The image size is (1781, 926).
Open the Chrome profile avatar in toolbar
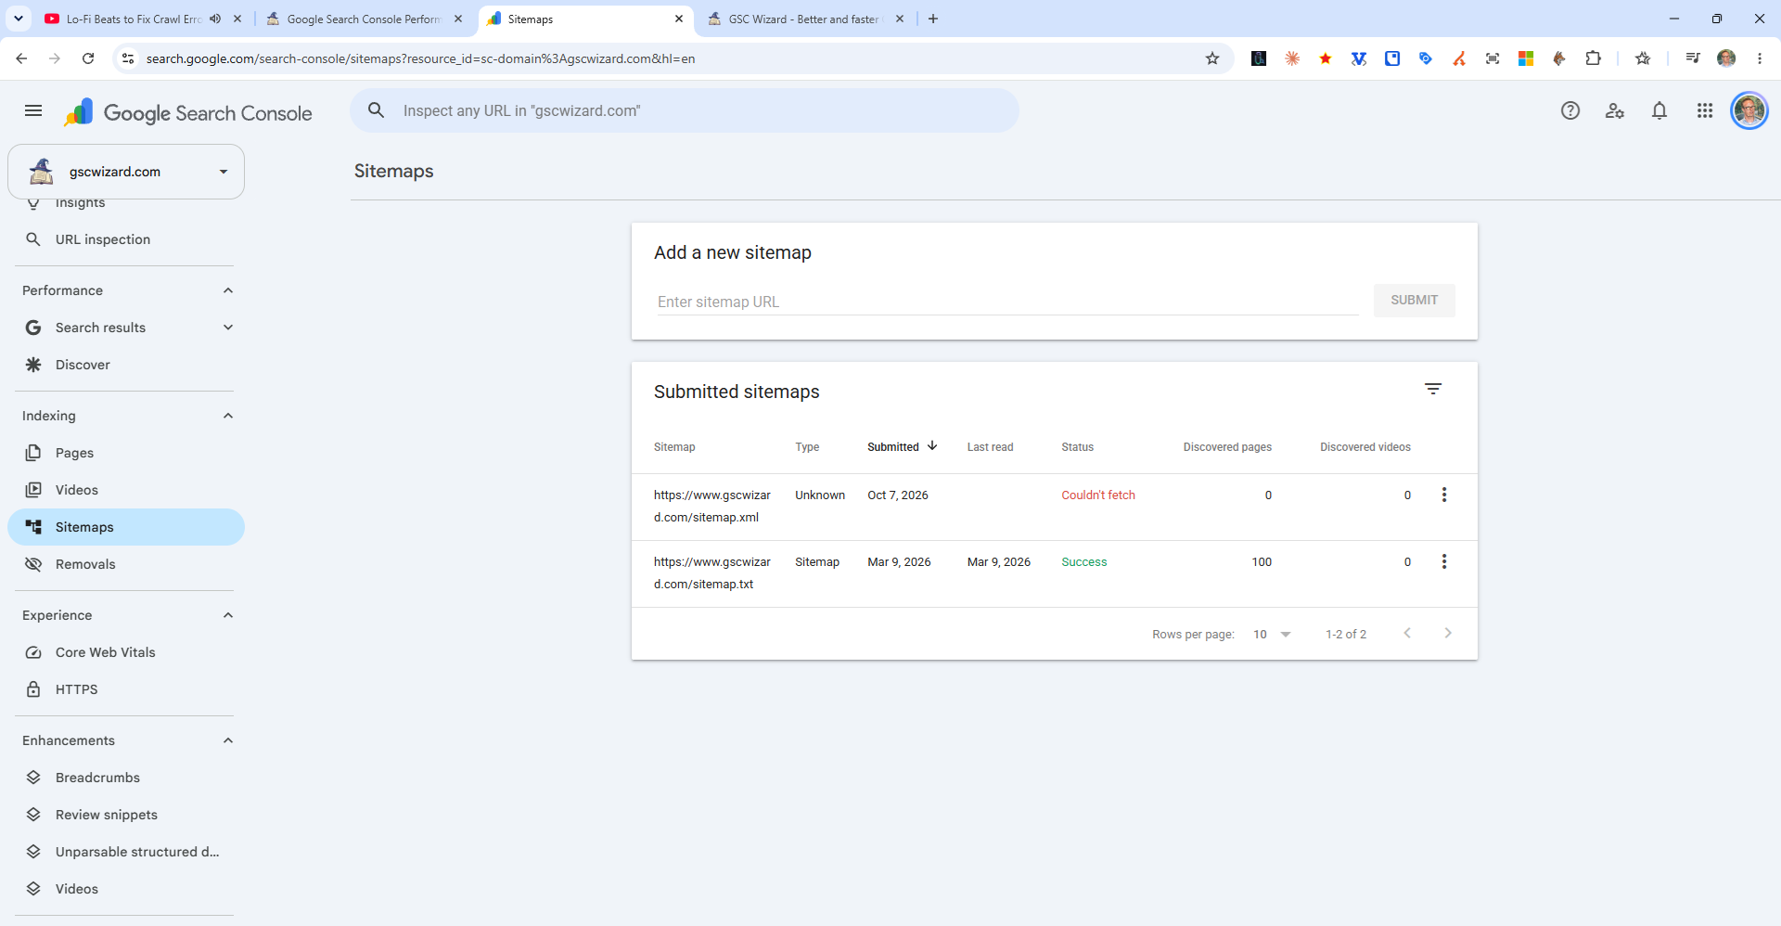coord(1726,58)
